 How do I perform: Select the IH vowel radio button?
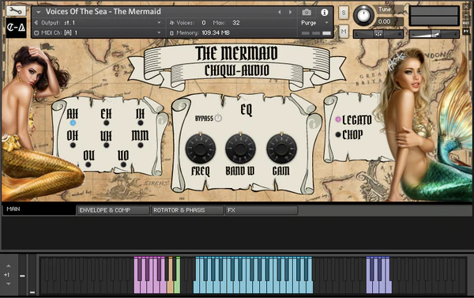(x=141, y=123)
